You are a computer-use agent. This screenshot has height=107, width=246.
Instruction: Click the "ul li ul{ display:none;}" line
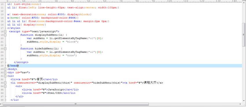tap(27, 25)
